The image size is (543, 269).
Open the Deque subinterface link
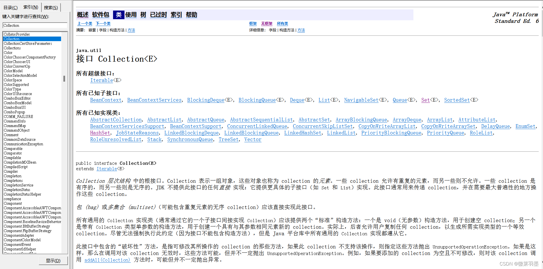(297, 100)
